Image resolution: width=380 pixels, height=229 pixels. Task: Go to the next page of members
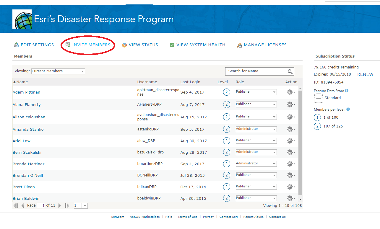click(x=60, y=205)
